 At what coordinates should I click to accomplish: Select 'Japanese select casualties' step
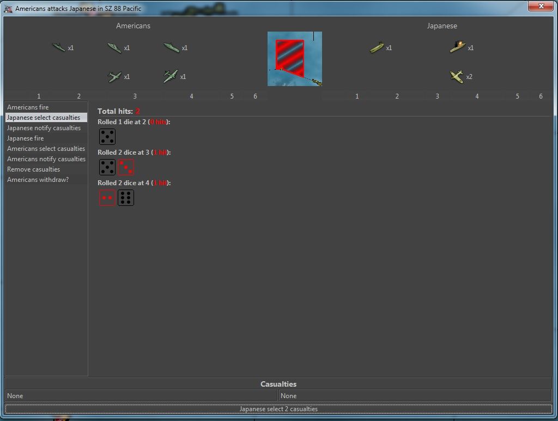pos(44,118)
